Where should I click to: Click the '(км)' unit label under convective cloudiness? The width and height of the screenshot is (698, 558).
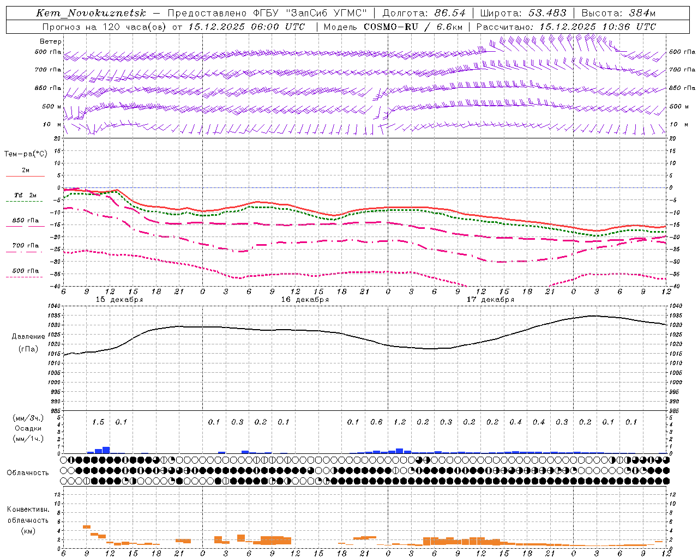coord(28,531)
